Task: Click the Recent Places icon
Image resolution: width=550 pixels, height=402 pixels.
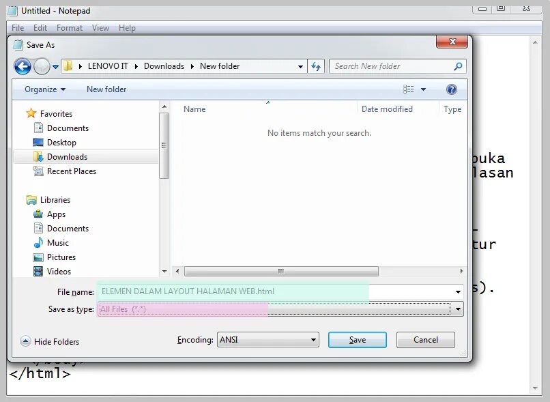Action: click(38, 171)
